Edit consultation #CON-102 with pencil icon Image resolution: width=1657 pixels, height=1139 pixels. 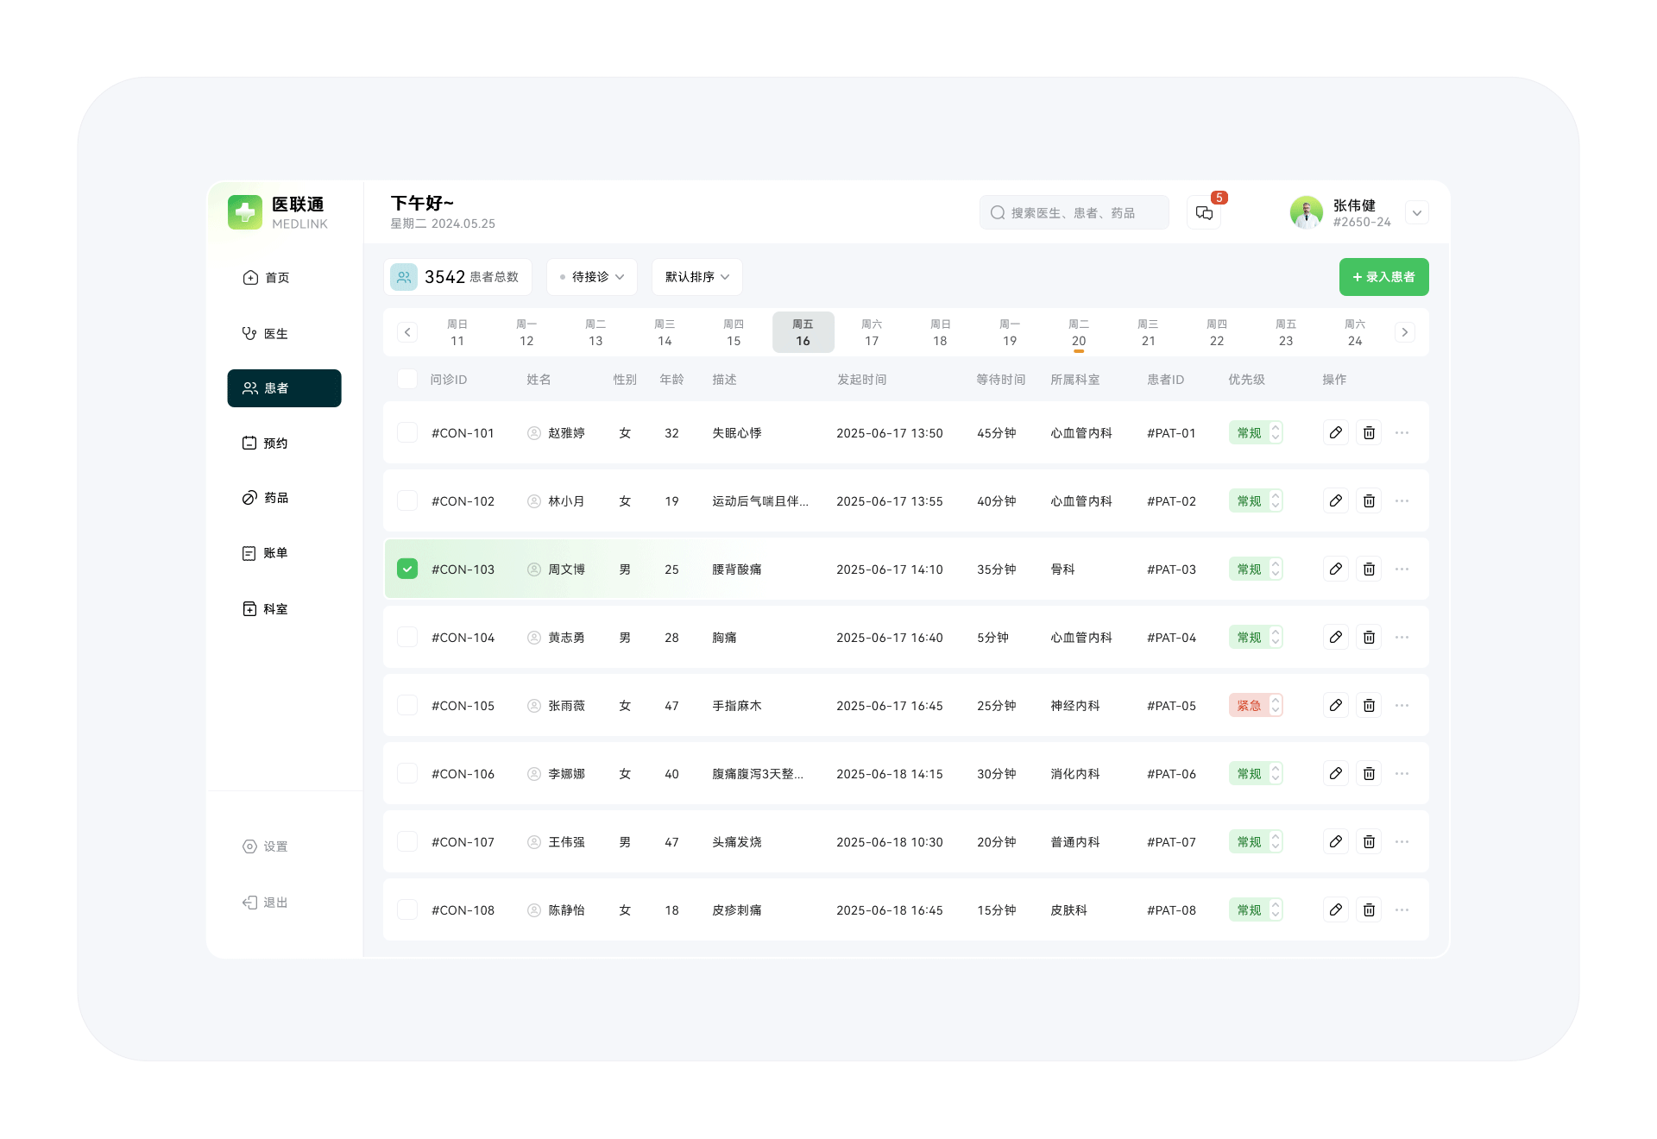(1335, 500)
